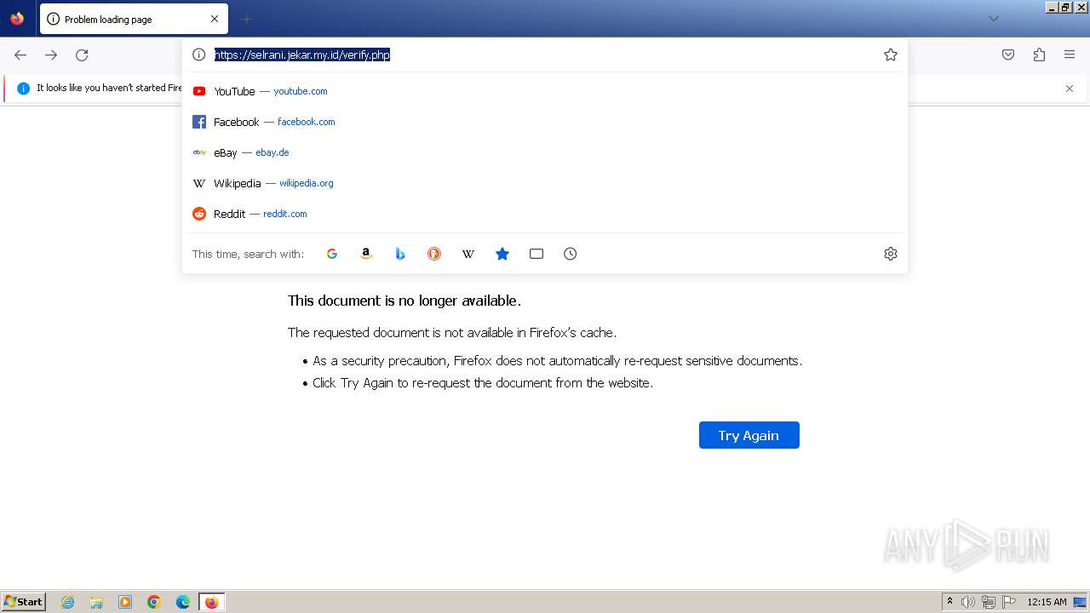Search with DuckDuckGo this time
This screenshot has height=613, width=1090.
[434, 254]
